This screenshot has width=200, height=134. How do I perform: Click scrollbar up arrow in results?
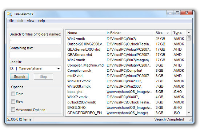coord(189,32)
